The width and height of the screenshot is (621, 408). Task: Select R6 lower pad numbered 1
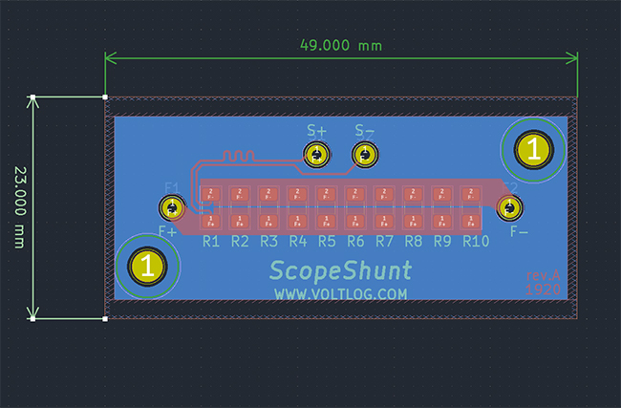pyautogui.click(x=355, y=221)
